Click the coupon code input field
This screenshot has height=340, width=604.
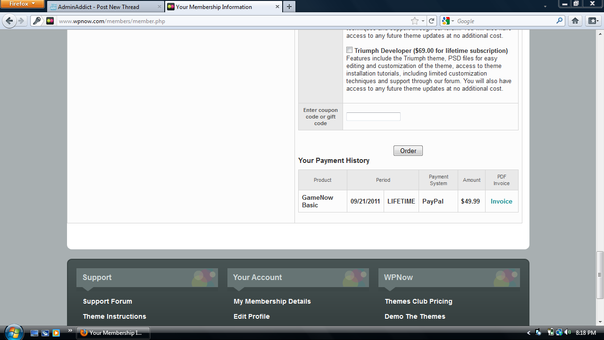coord(373,117)
